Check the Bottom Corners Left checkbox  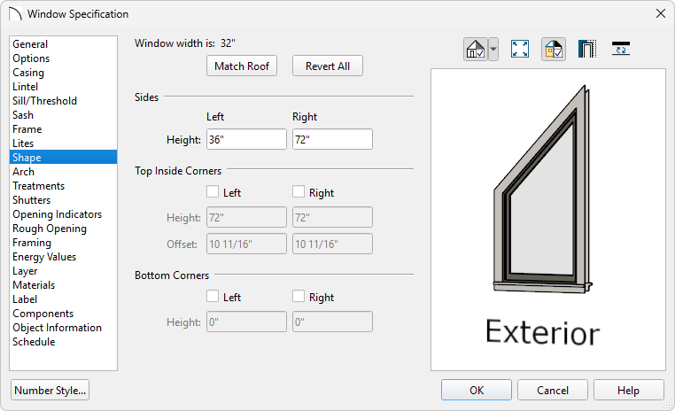[x=213, y=296]
